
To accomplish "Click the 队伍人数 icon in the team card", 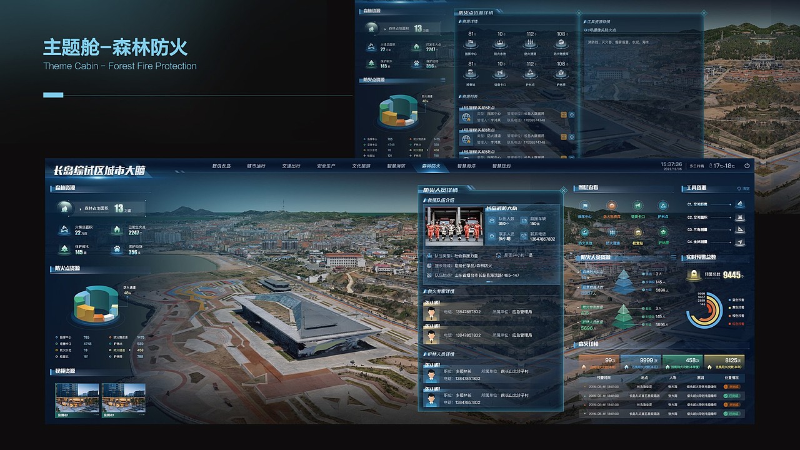I will point(491,221).
